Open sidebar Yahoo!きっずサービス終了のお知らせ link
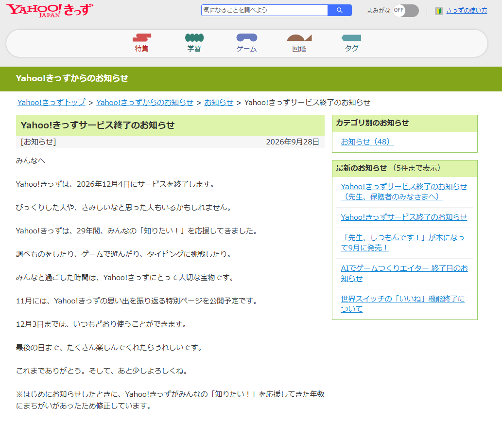The height and width of the screenshot is (425, 502). (404, 217)
